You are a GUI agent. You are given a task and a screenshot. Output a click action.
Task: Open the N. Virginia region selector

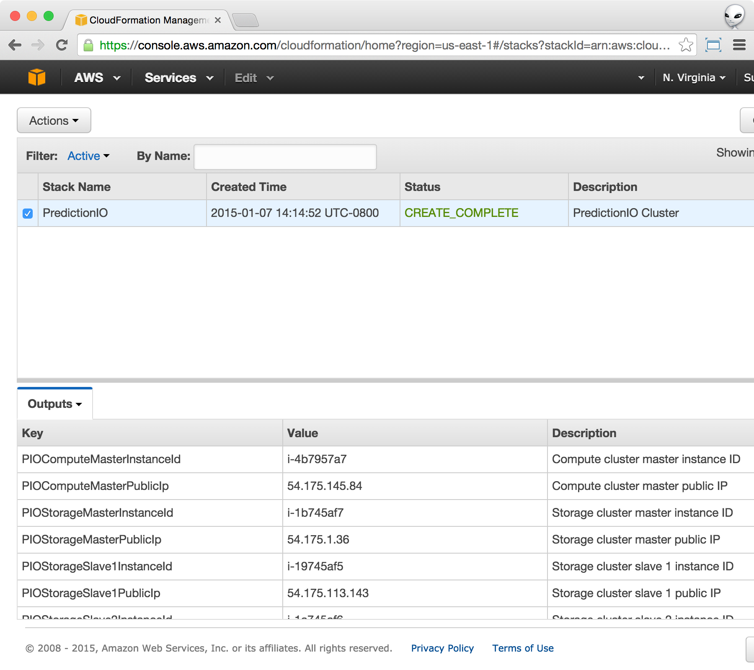pyautogui.click(x=694, y=78)
